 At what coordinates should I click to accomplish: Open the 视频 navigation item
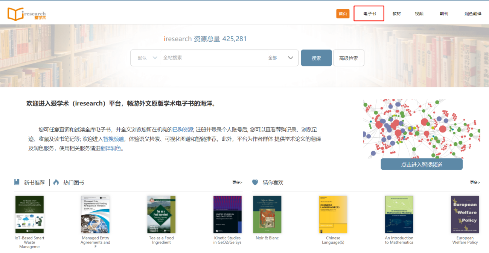click(x=419, y=14)
